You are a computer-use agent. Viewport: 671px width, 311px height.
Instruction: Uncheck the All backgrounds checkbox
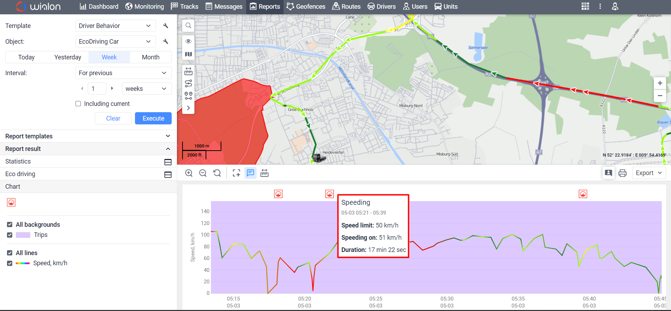[x=10, y=225]
